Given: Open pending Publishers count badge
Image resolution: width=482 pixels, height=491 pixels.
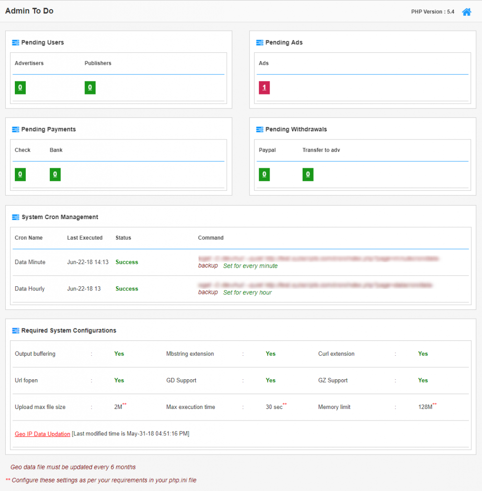Looking at the screenshot, I should pos(90,87).
